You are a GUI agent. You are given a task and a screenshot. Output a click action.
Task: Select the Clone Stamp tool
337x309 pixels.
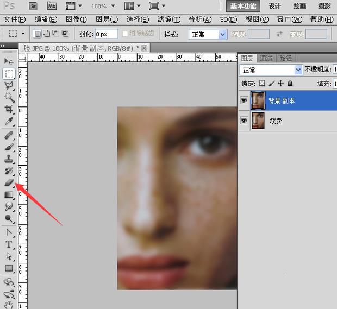pyautogui.click(x=9, y=159)
